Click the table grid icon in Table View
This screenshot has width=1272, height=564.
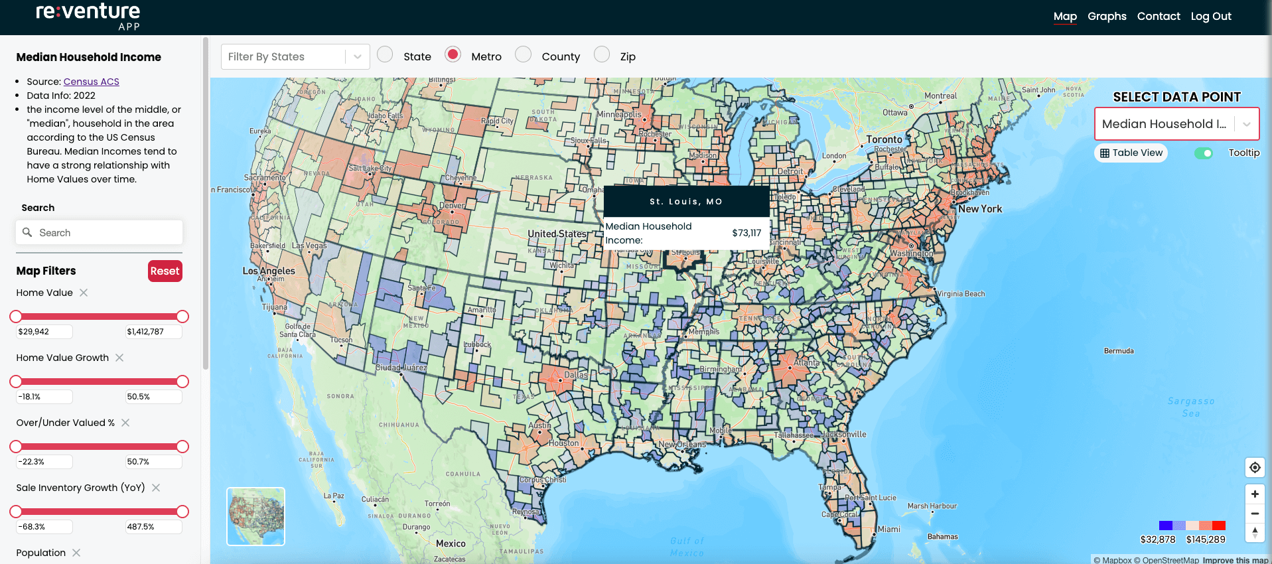(x=1105, y=153)
